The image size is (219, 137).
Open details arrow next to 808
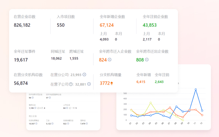coord(147,60)
